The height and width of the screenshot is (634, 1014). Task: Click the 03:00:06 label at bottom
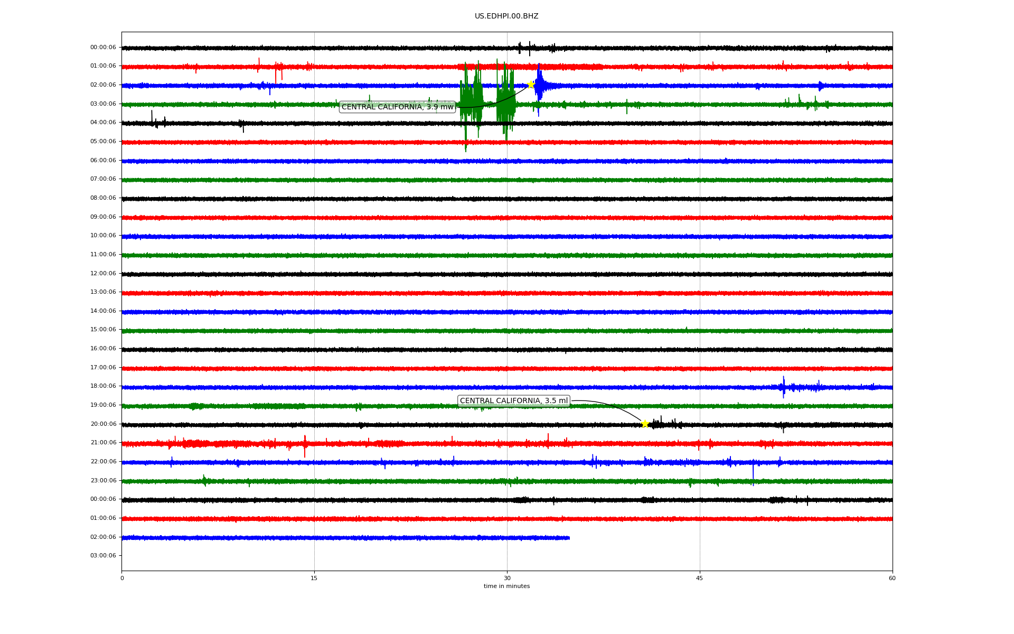point(103,555)
